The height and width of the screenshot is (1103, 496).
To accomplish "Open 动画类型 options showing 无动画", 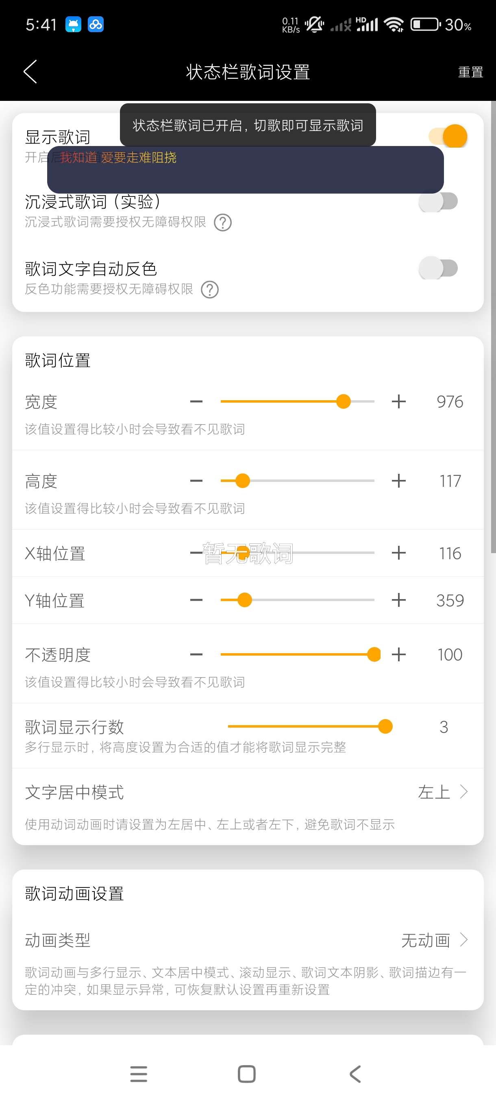I will click(x=434, y=940).
